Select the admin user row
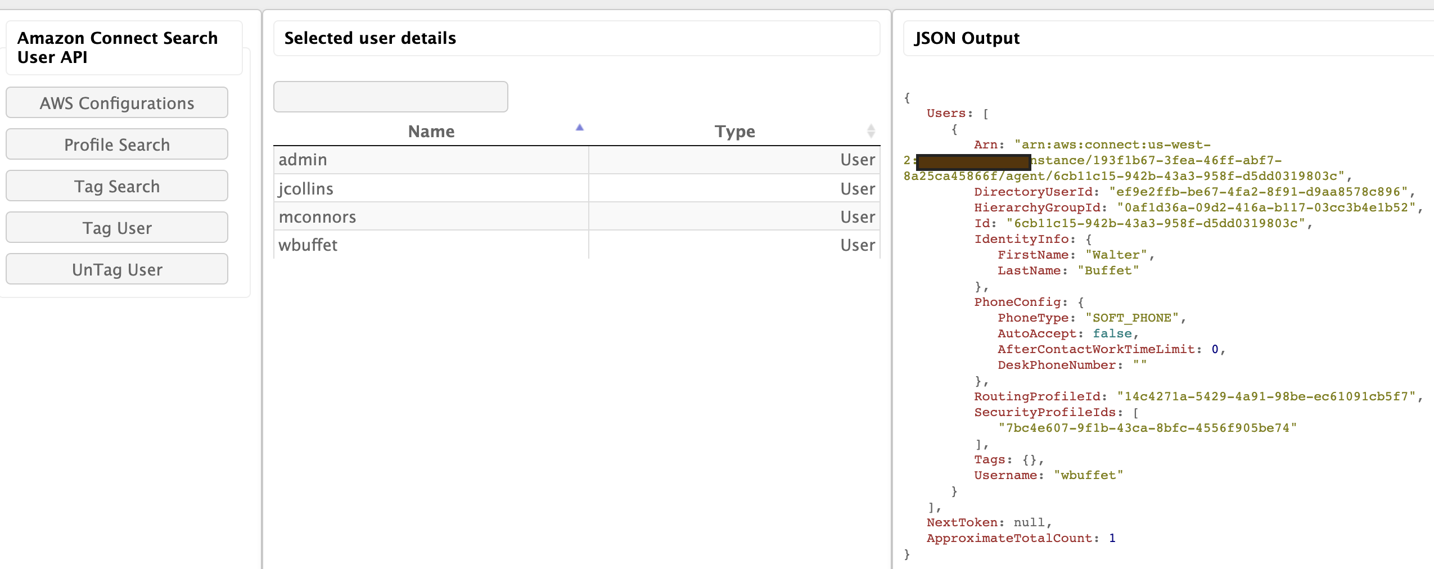This screenshot has width=1434, height=569. click(x=577, y=160)
